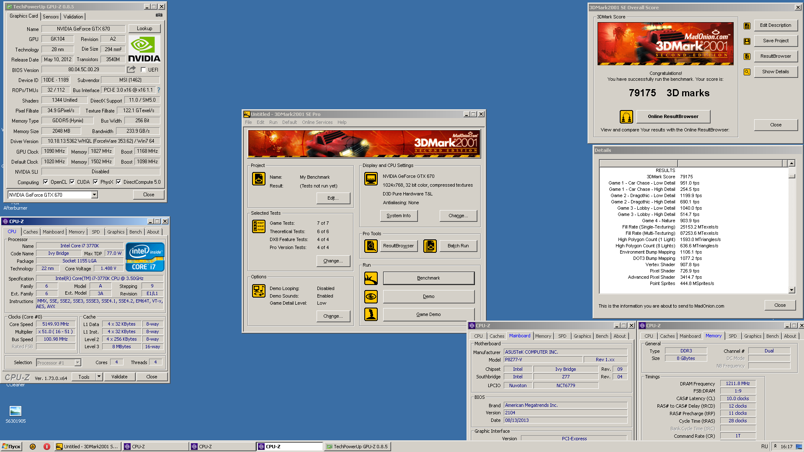Viewport: 804px width, 452px height.
Task: Click the ResultBrowser magnifier icon in Pro Tools
Action: coord(371,246)
